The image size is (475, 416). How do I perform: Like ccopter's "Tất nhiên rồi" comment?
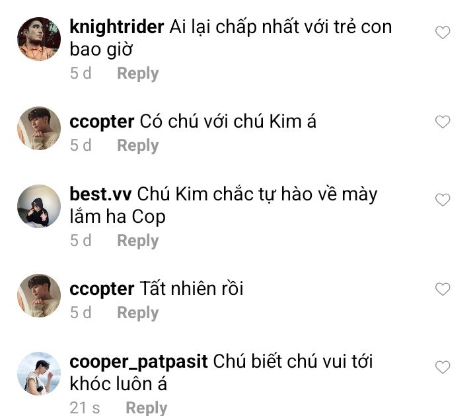(443, 289)
